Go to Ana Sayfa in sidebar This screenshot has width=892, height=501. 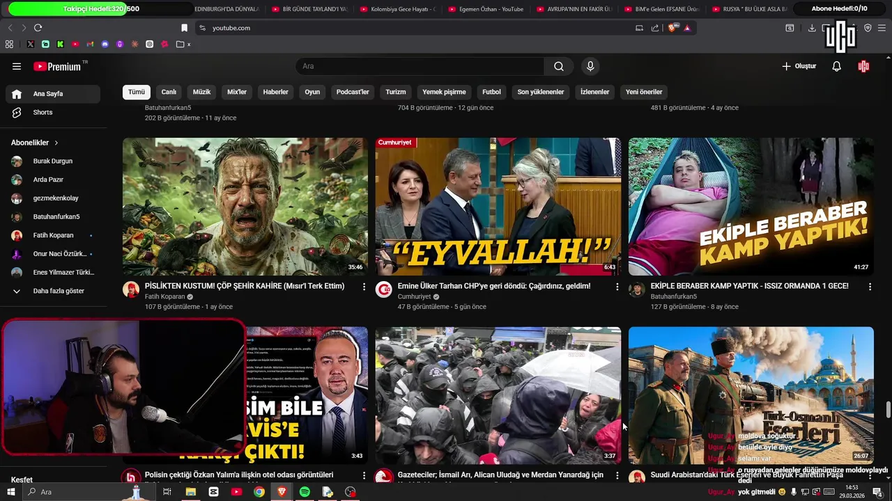tap(53, 94)
